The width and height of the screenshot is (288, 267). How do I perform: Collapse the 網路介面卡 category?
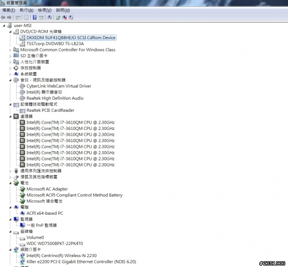(10, 250)
